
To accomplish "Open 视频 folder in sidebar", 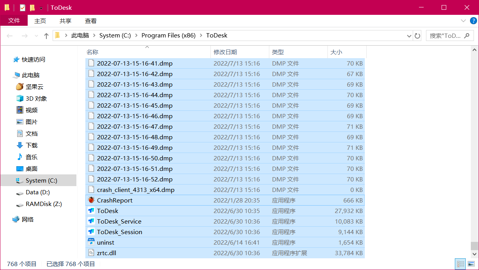I will pyautogui.click(x=27, y=110).
